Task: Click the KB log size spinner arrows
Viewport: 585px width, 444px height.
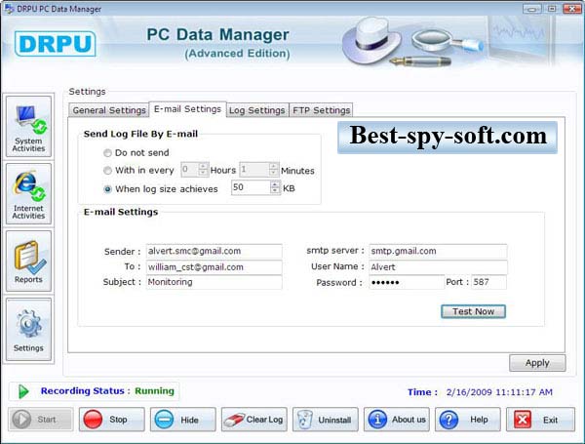Action: pos(275,187)
